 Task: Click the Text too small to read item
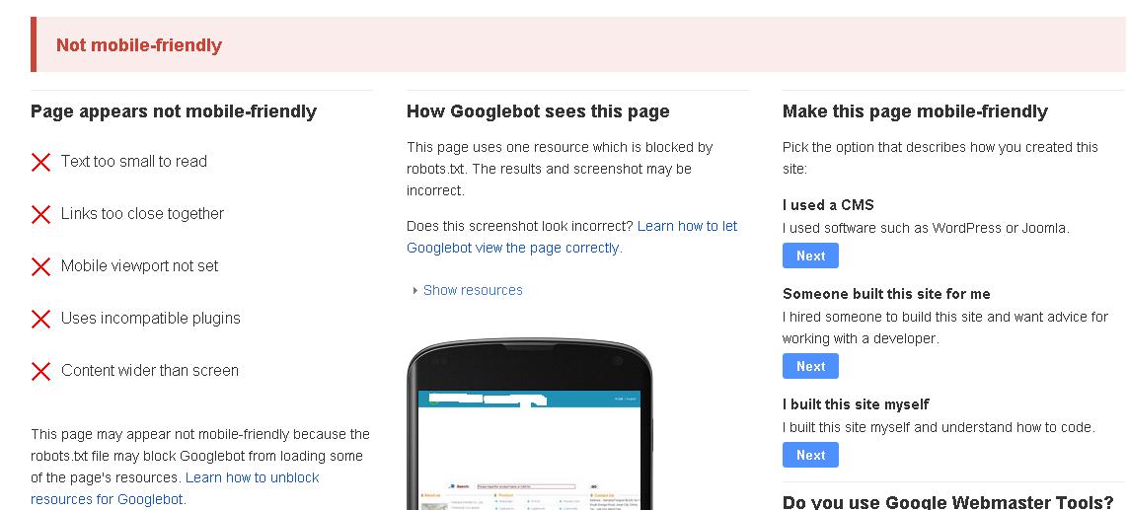pyautogui.click(x=134, y=162)
